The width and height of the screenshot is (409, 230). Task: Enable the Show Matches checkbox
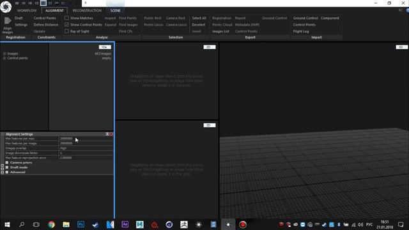(x=66, y=18)
